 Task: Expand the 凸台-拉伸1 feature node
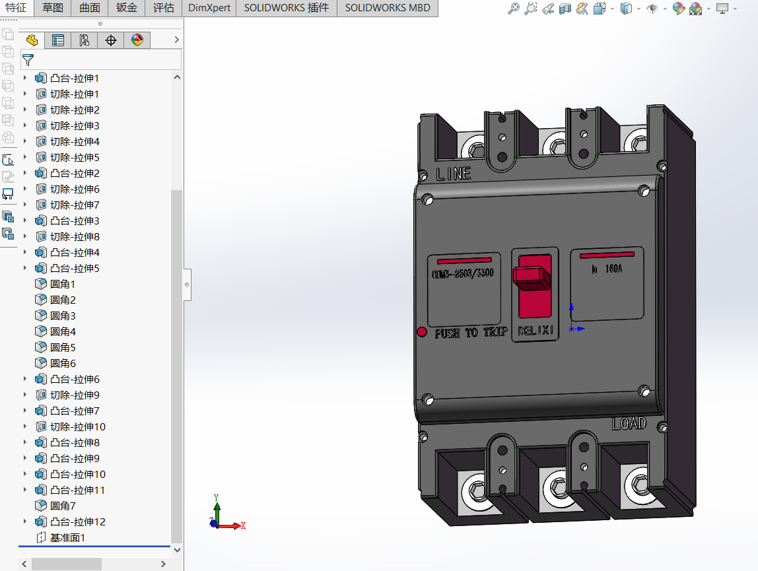click(26, 78)
